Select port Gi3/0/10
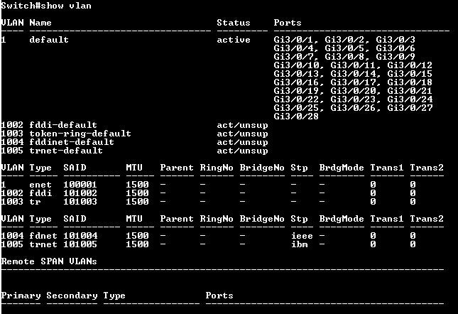Image resolution: width=458 pixels, height=314 pixels. point(298,65)
